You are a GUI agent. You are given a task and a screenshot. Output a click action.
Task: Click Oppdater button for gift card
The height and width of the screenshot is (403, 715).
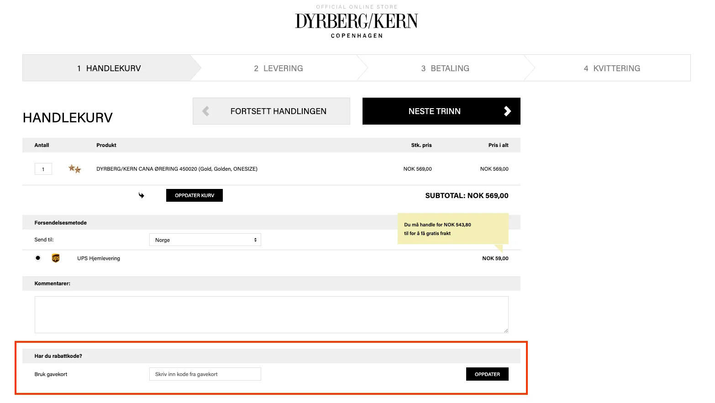(487, 374)
